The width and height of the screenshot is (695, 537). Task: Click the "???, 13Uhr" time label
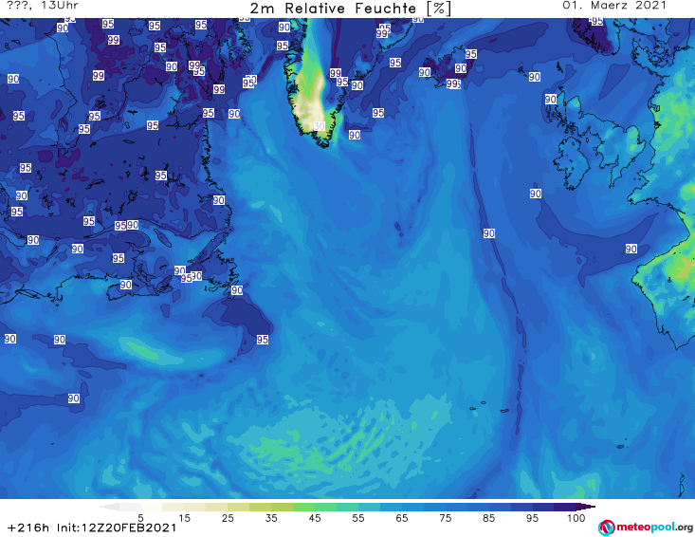43,6
